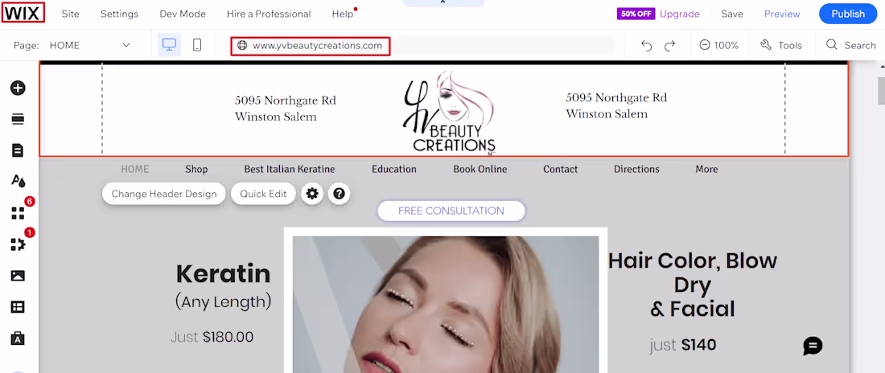Select Best Italian Keratine nav item
This screenshot has width=885, height=373.
290,170
